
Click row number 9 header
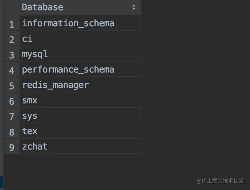pos(12,147)
